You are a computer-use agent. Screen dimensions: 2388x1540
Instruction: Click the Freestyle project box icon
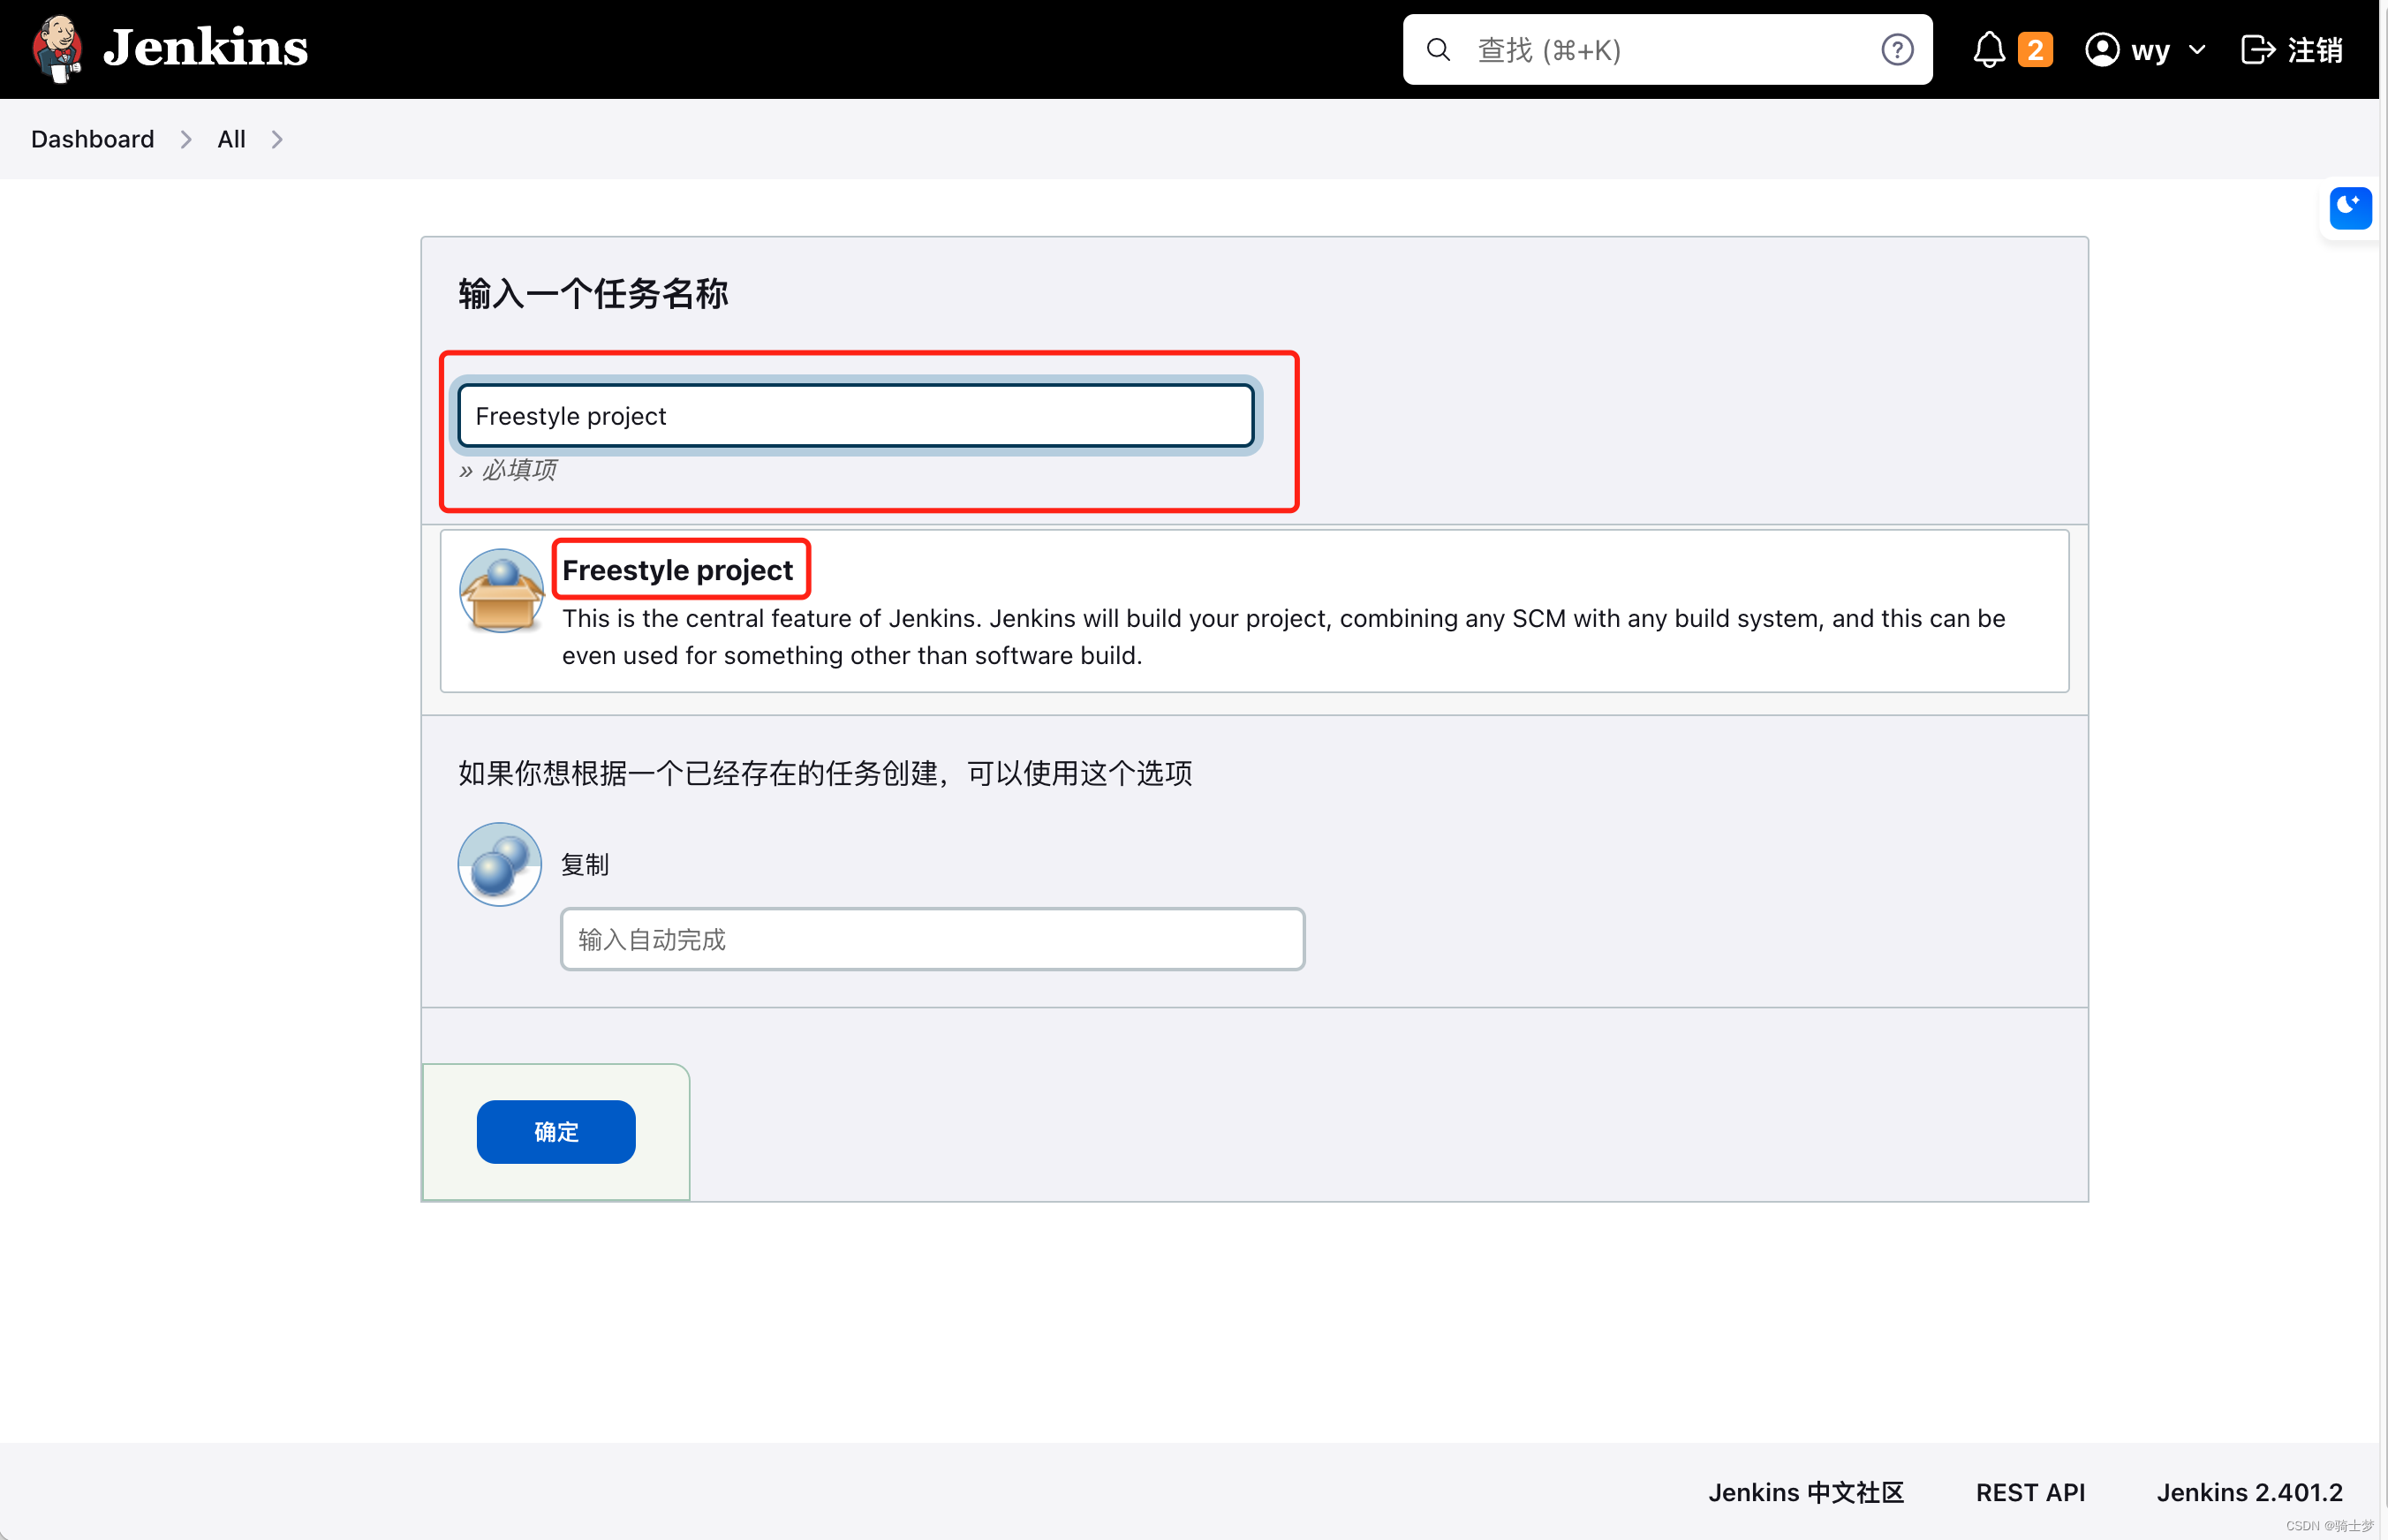click(501, 591)
